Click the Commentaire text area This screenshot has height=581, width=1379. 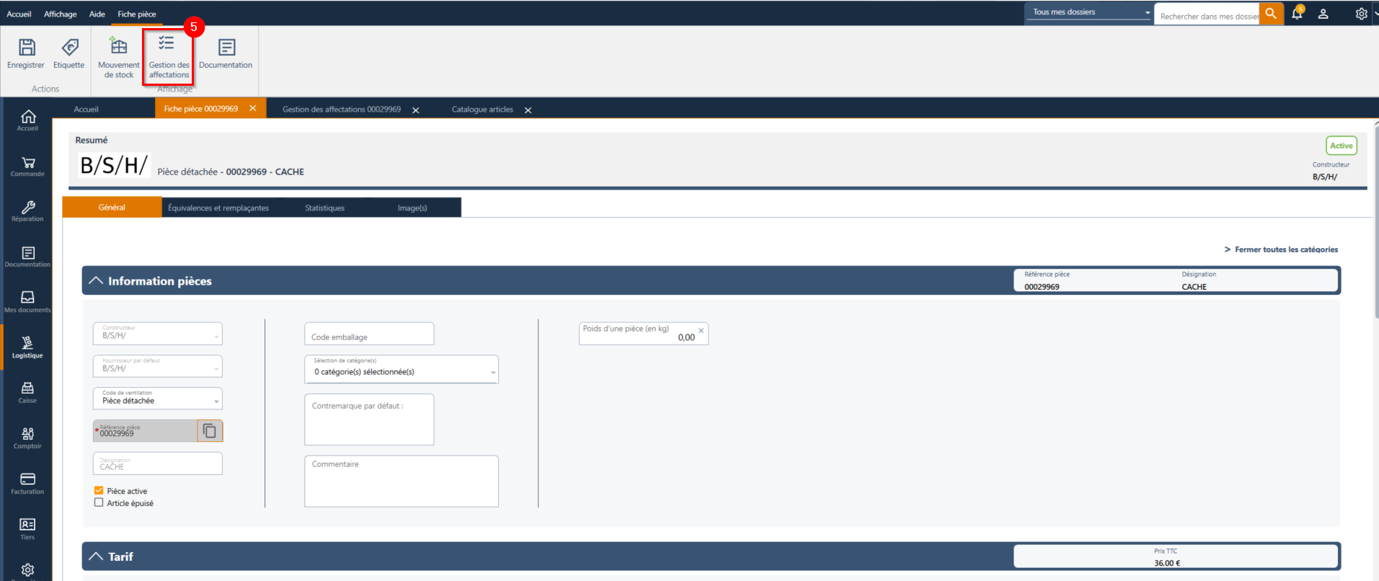click(402, 481)
